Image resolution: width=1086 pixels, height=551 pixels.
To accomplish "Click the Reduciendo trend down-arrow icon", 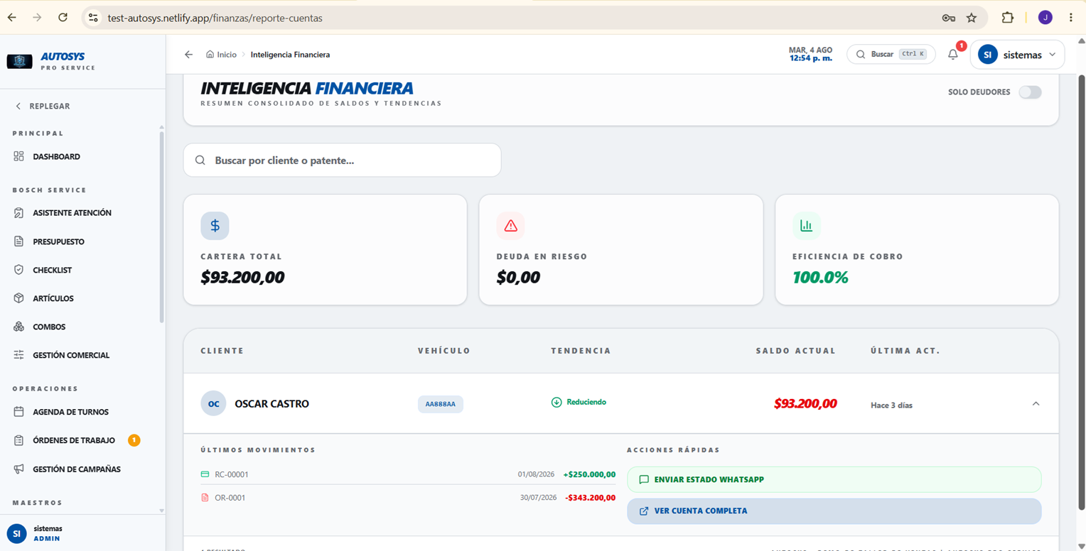I will 557,402.
